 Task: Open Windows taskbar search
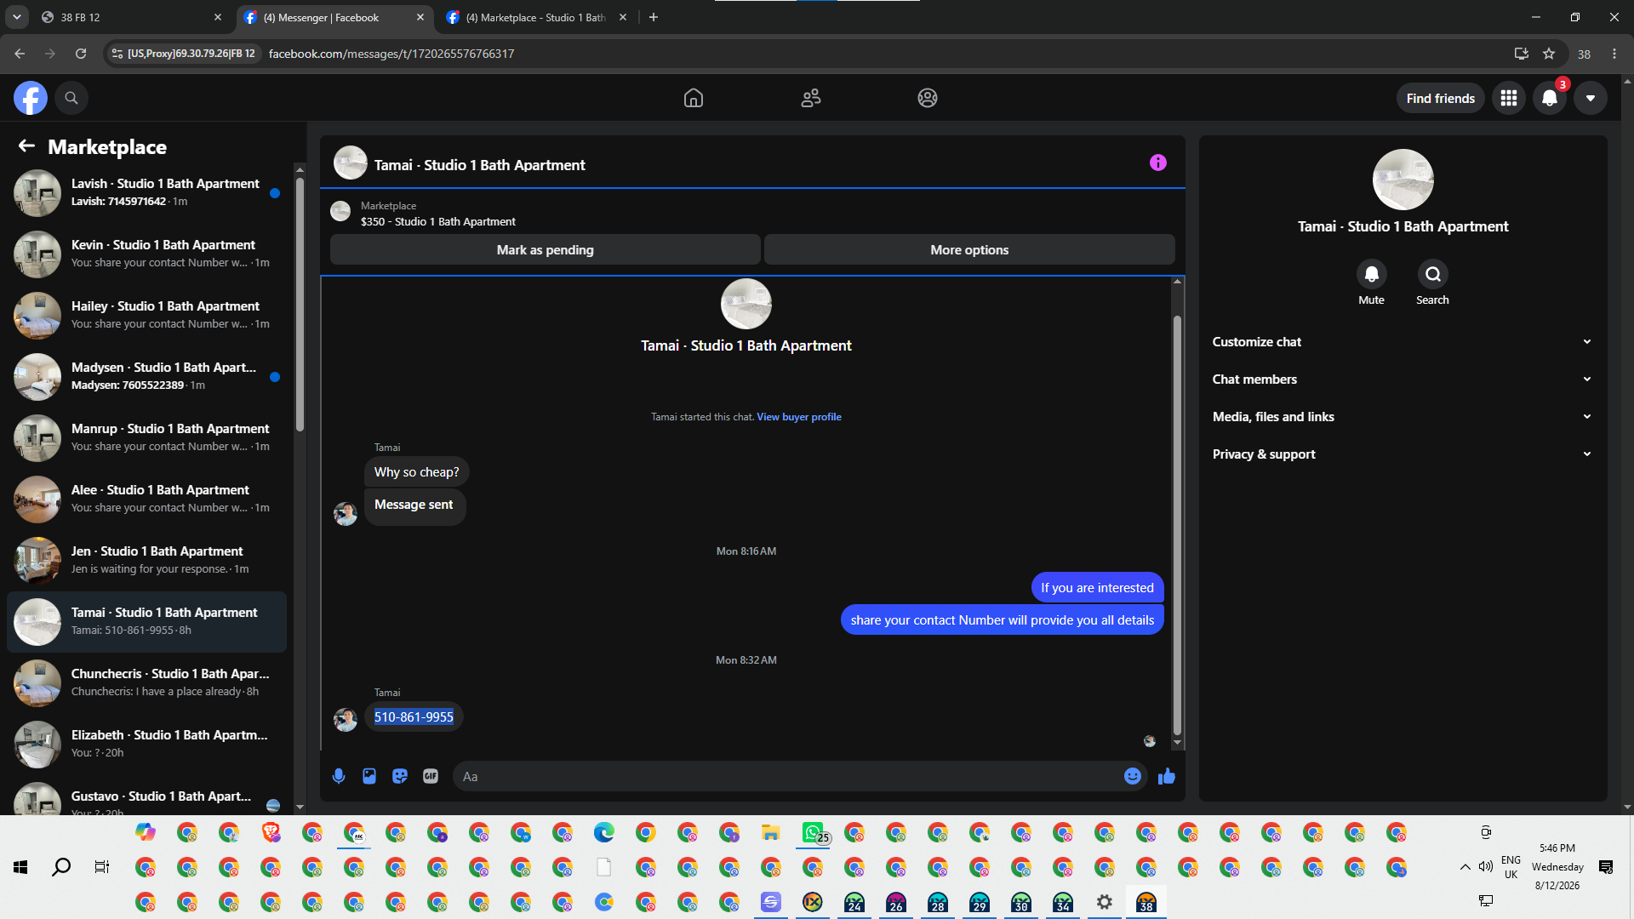(61, 867)
